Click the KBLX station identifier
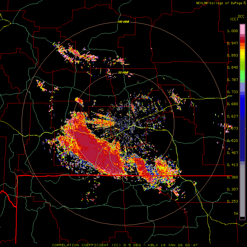 (x=153, y=245)
